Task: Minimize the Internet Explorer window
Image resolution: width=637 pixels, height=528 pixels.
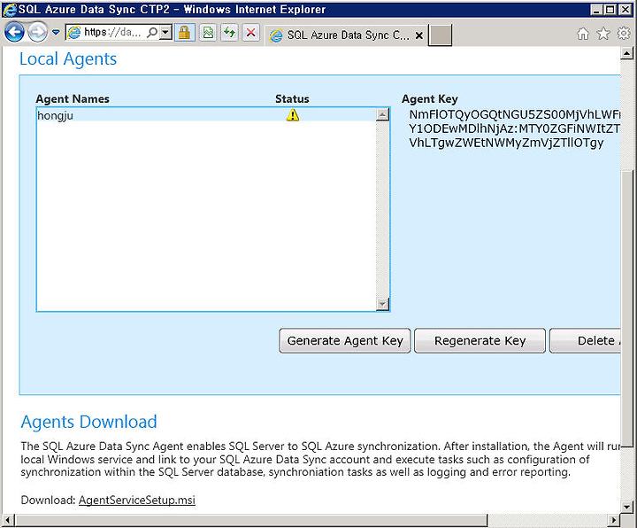Action: click(x=596, y=10)
